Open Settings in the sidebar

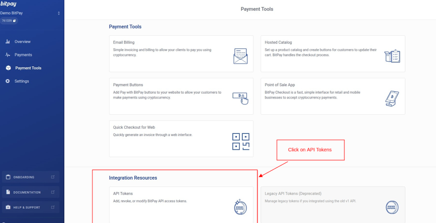coord(22,81)
